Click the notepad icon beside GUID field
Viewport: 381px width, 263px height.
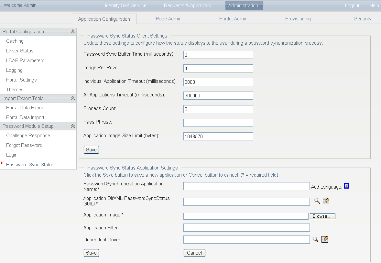point(326,201)
